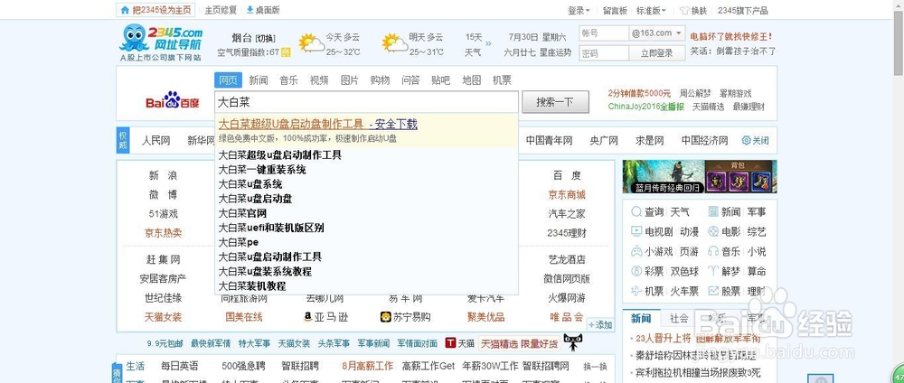Select suggestion 大白菜pe
Image resolution: width=904 pixels, height=383 pixels.
point(238,242)
